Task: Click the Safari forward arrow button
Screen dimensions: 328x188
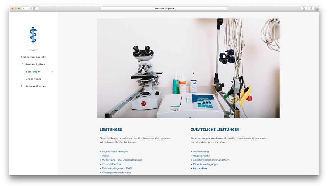Action: coord(28,9)
